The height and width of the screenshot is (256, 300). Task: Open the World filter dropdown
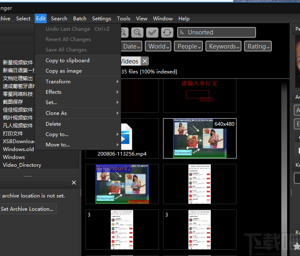[158, 46]
